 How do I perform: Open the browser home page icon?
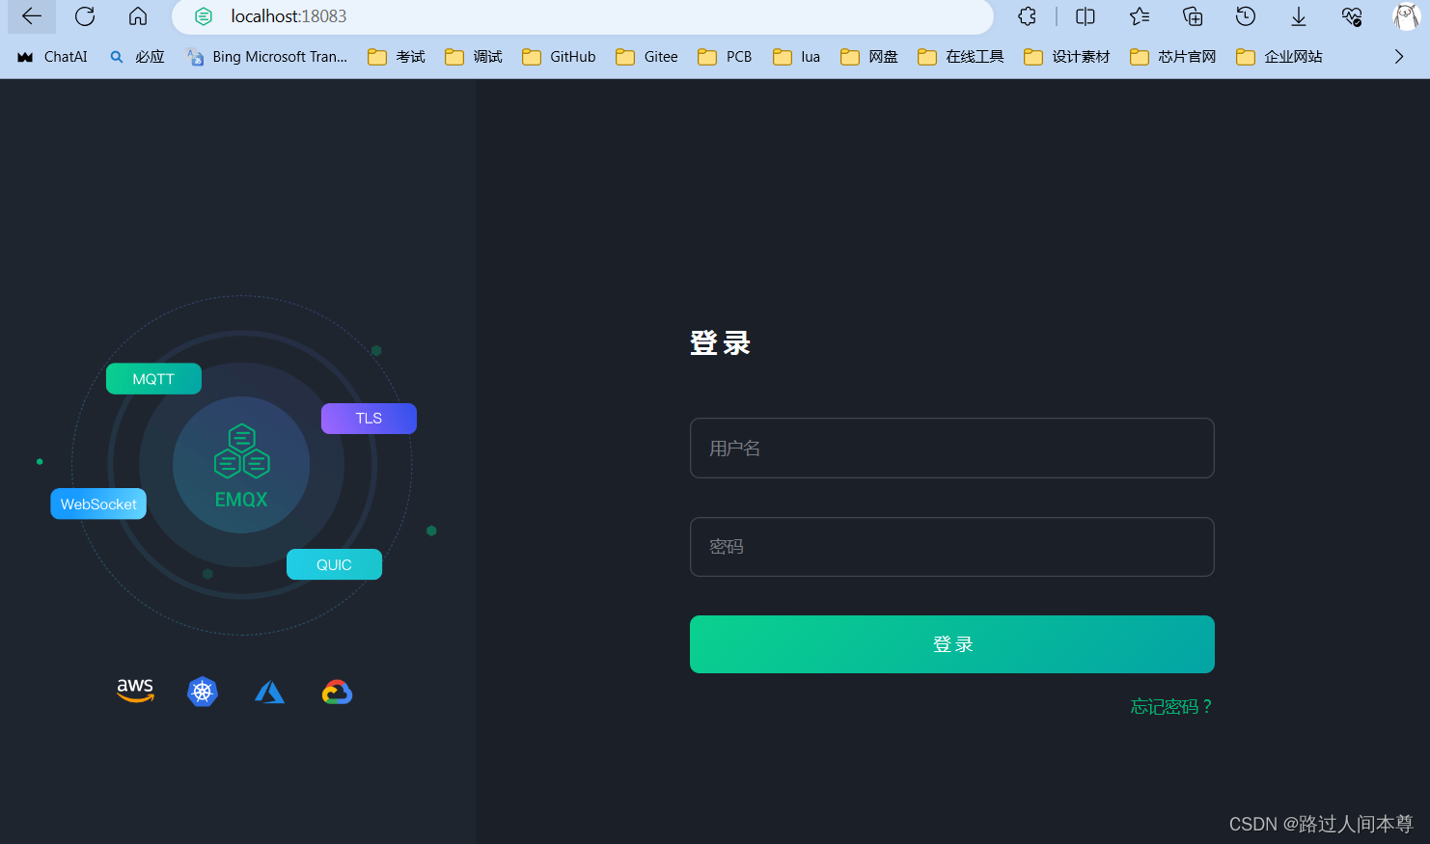(x=138, y=16)
